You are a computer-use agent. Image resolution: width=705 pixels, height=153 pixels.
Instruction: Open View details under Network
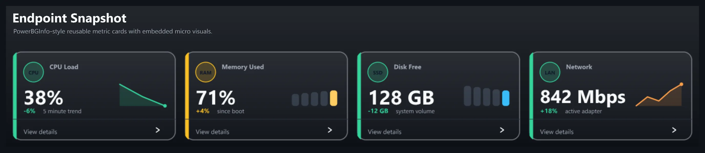tap(557, 132)
